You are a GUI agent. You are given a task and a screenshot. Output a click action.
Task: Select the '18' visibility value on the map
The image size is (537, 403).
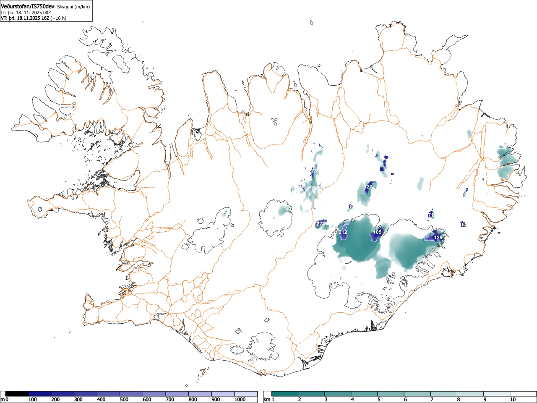350,207
